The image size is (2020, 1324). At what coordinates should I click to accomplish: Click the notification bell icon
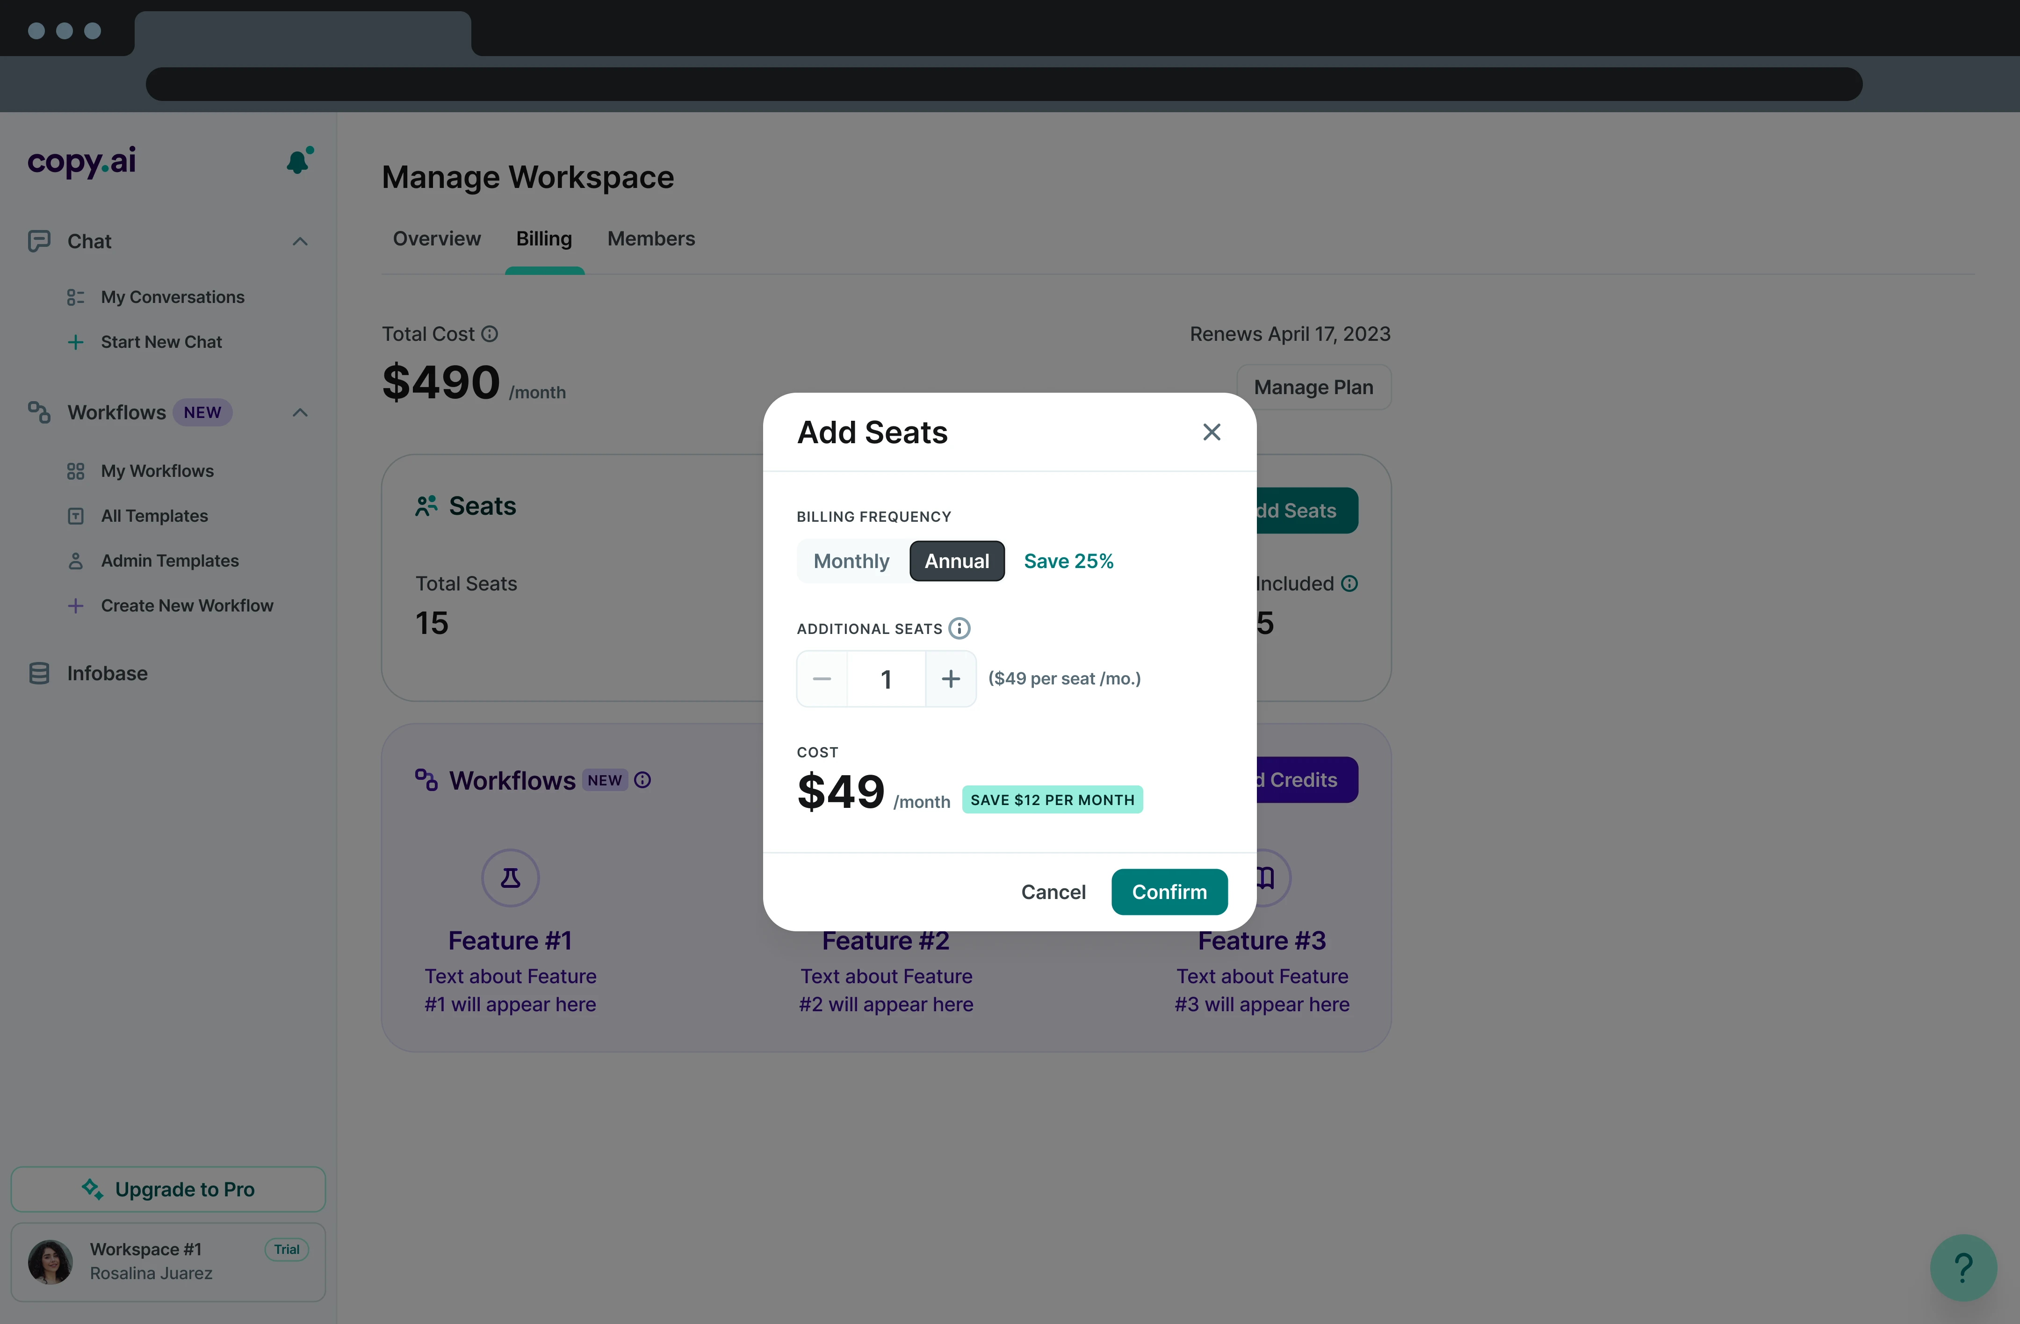298,161
